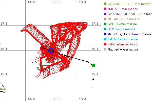
Task: Select the METAR 1-min marine label
Action: pyautogui.click(x=123, y=19)
